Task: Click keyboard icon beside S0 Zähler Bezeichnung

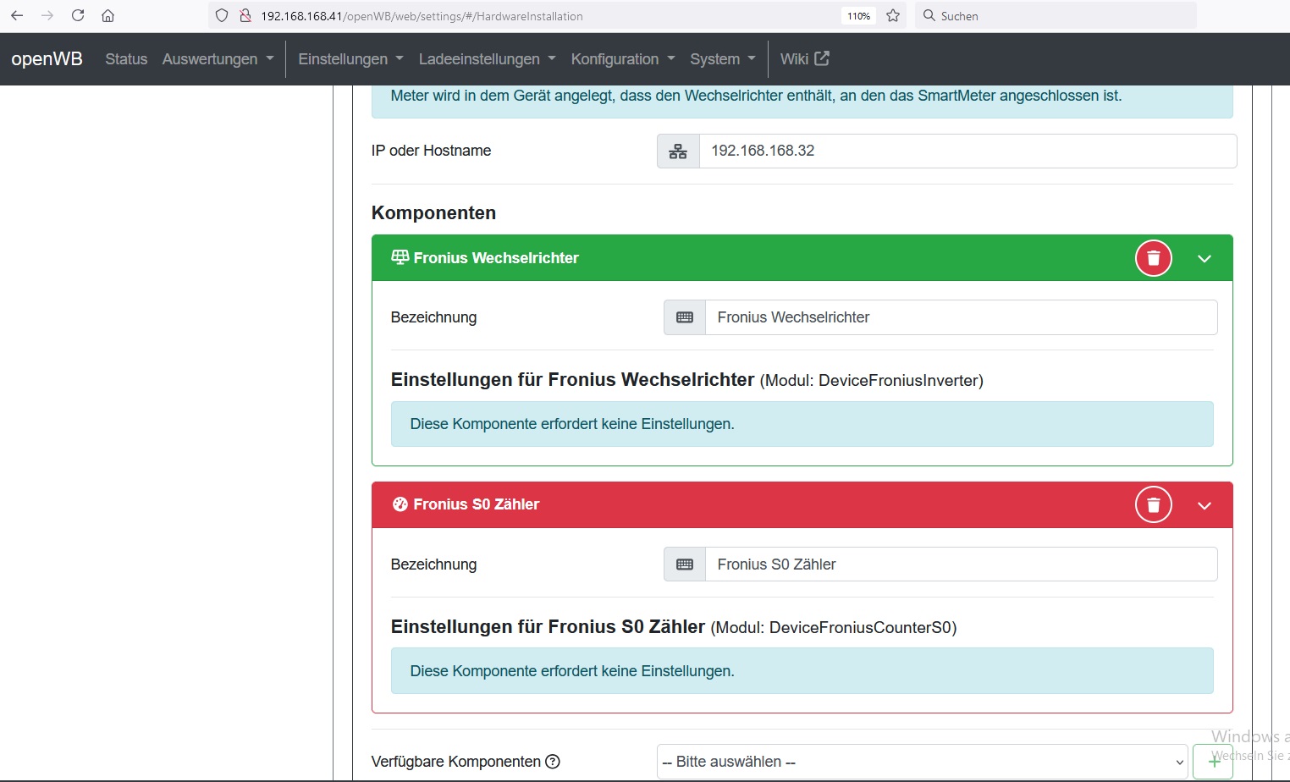Action: click(x=685, y=564)
